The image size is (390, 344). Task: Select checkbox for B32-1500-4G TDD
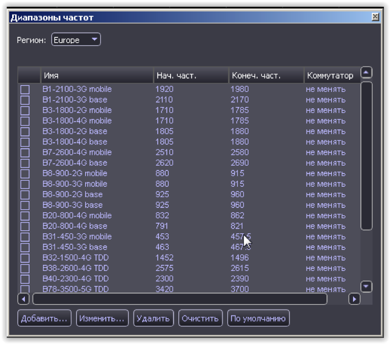point(25,258)
